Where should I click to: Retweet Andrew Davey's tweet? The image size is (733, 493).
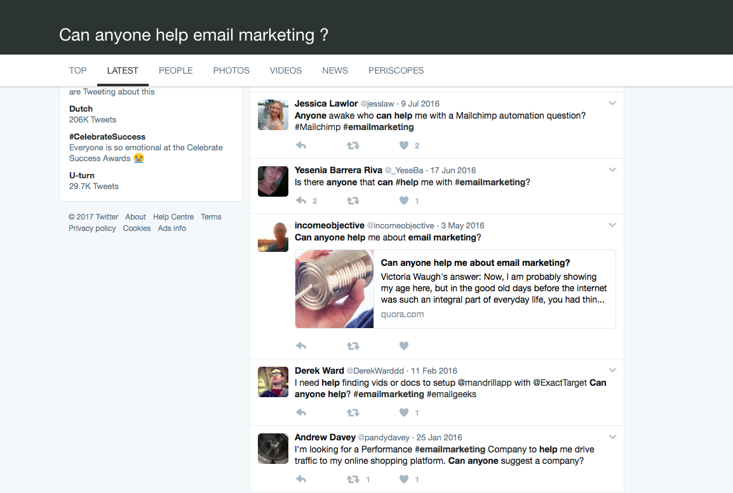tap(353, 480)
